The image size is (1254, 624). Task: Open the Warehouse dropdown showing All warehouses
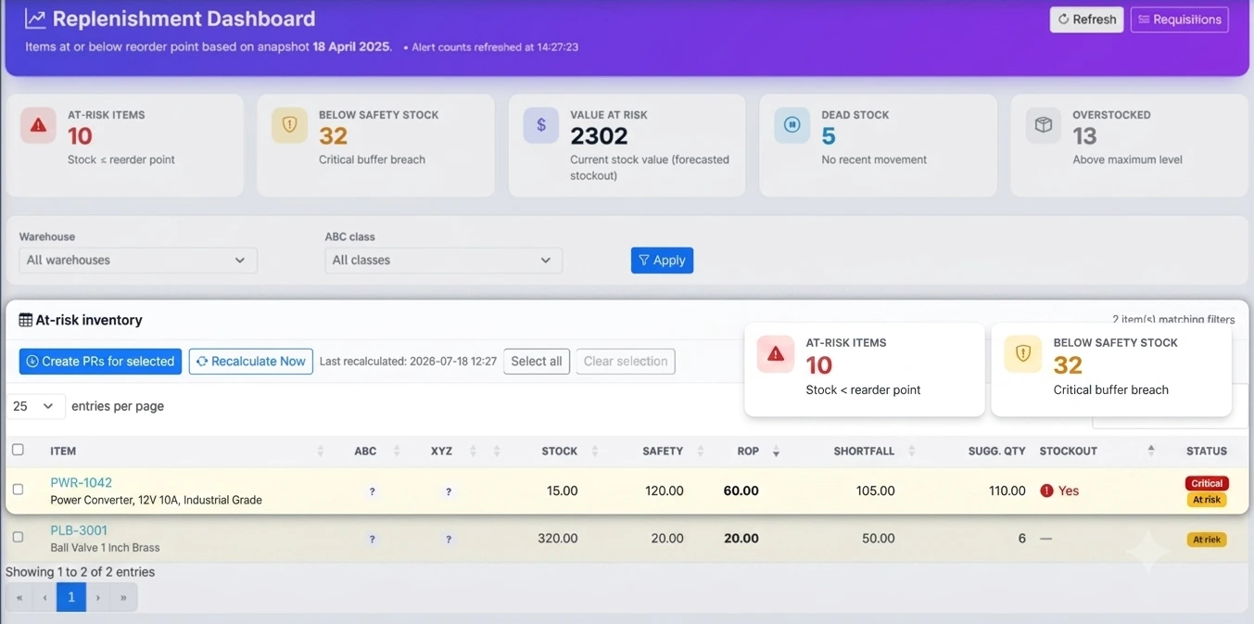pyautogui.click(x=138, y=261)
